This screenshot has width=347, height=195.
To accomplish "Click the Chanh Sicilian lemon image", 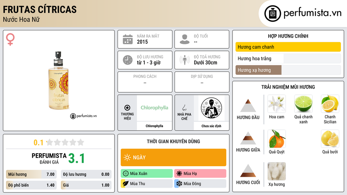I will pos(330,104).
